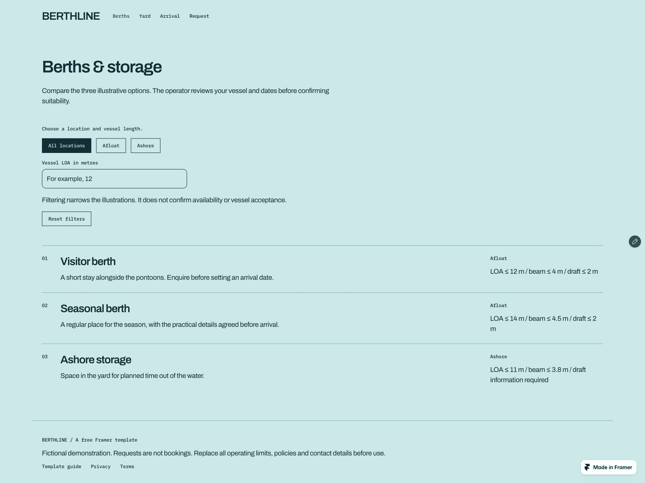Toggle the Ashore location filter

(x=146, y=146)
